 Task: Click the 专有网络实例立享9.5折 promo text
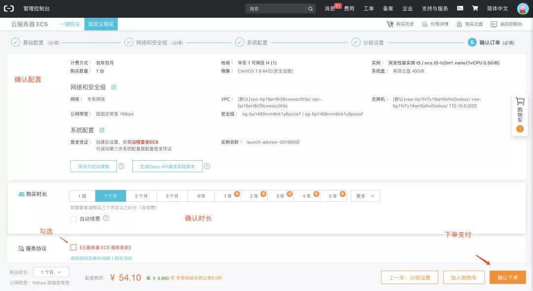pos(199,278)
